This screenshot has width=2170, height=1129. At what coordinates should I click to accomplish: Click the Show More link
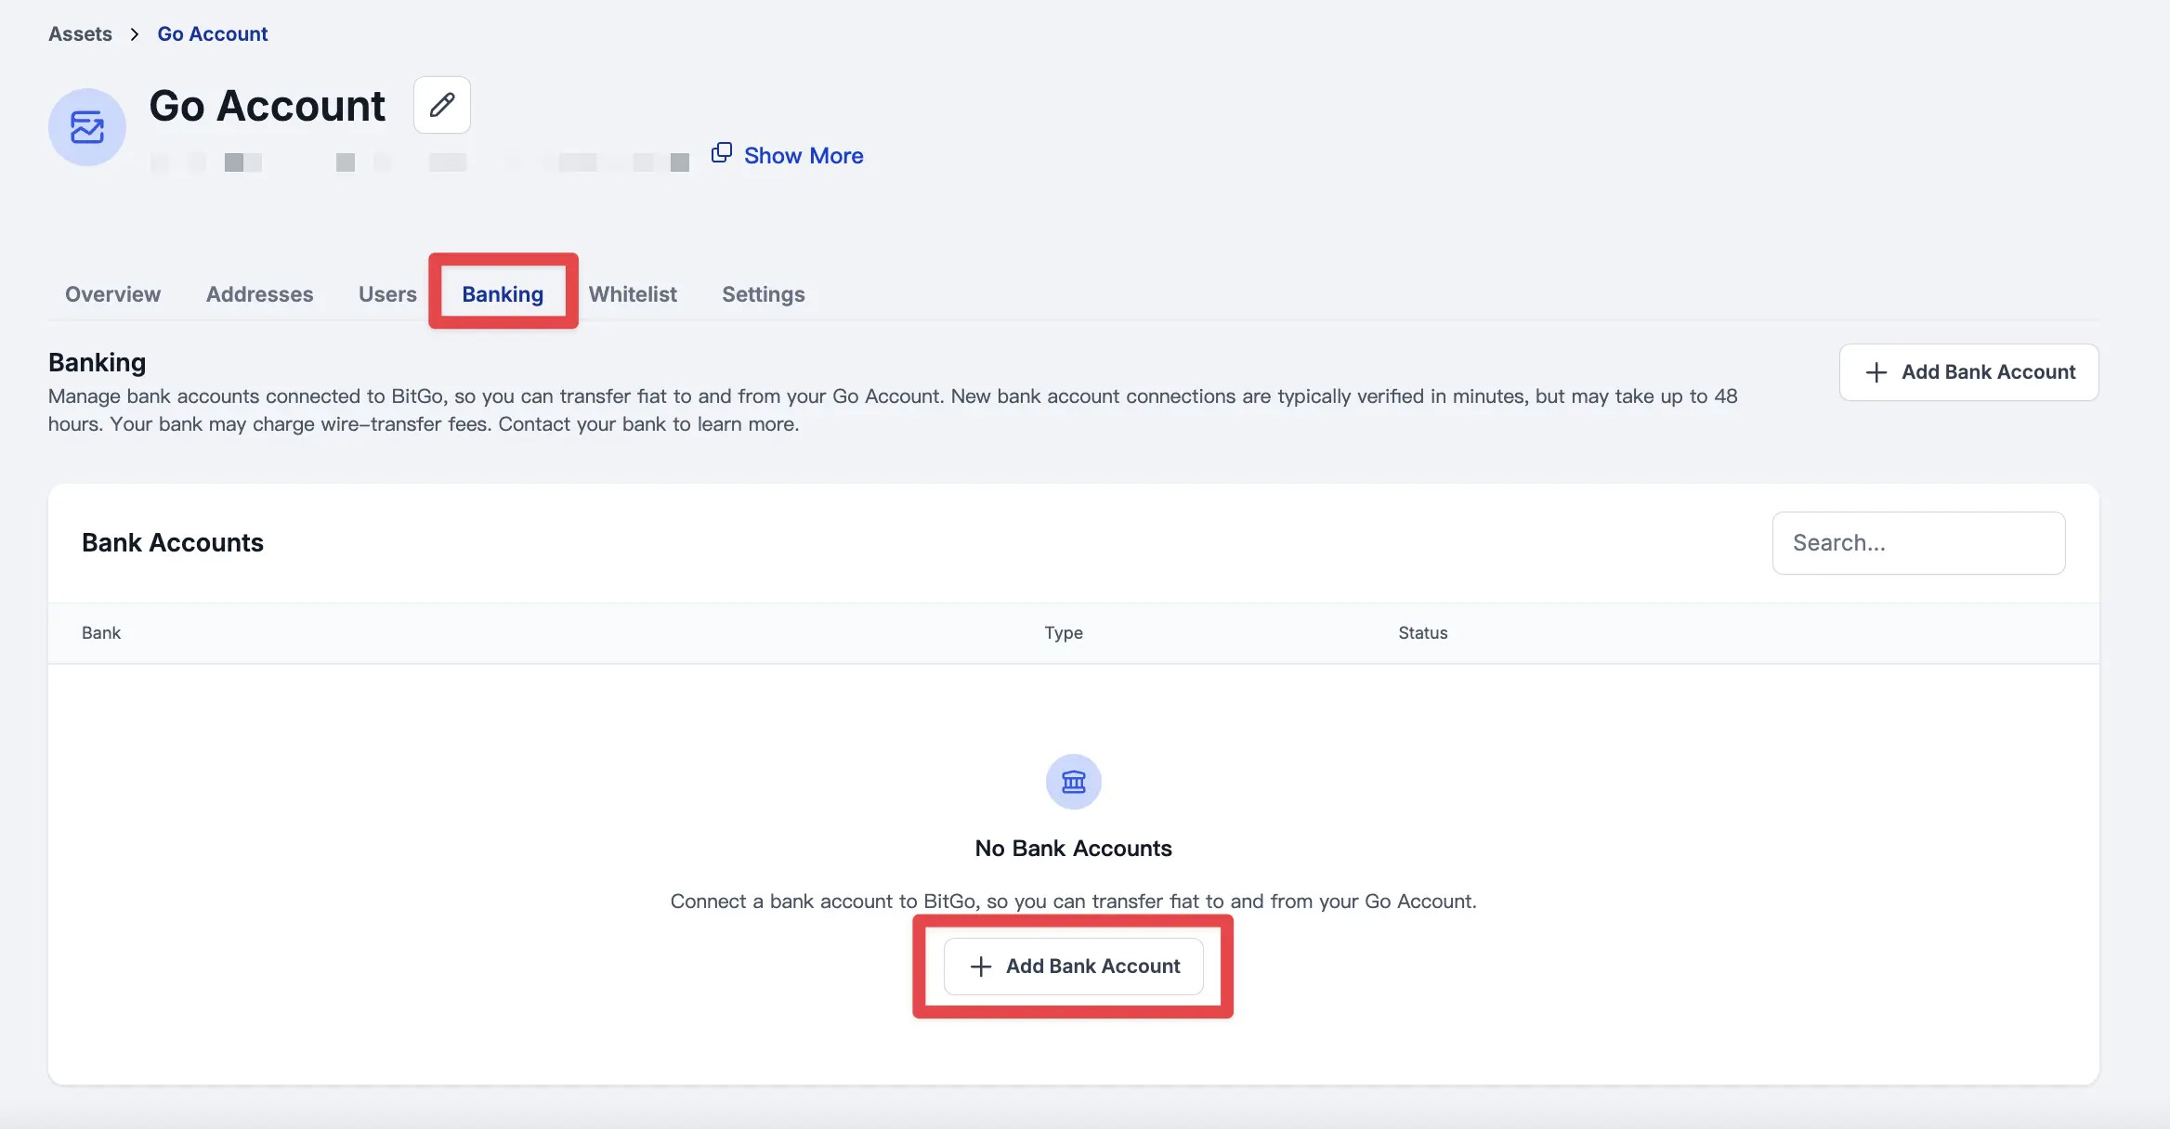(804, 156)
